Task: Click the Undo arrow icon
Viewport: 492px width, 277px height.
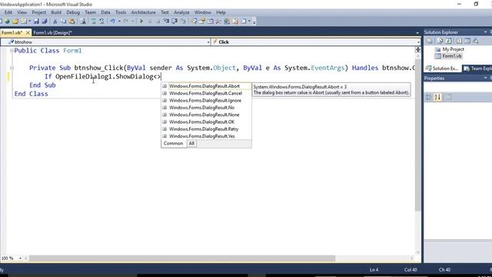Action: 113,22
